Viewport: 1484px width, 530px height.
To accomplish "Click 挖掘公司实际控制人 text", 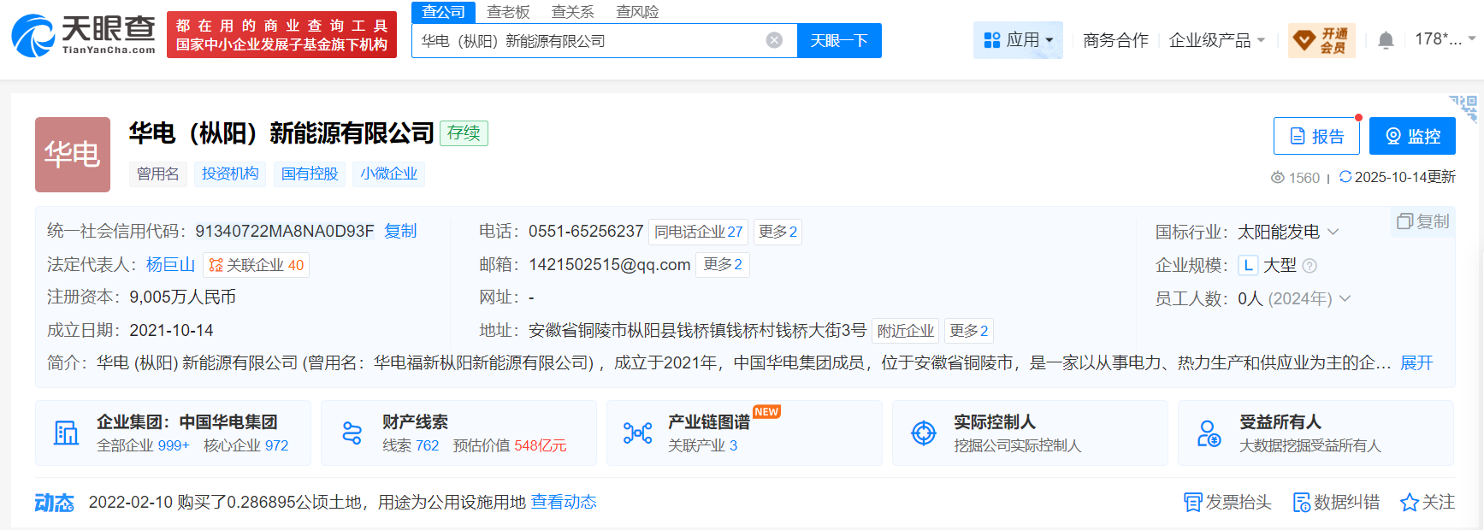I will tap(1018, 445).
